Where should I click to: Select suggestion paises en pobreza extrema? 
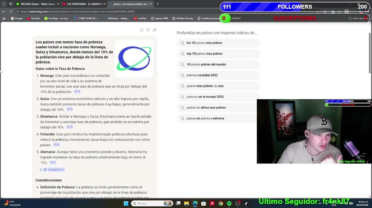(218, 118)
